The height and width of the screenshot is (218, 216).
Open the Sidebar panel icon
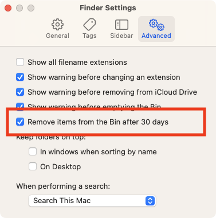point(121,25)
